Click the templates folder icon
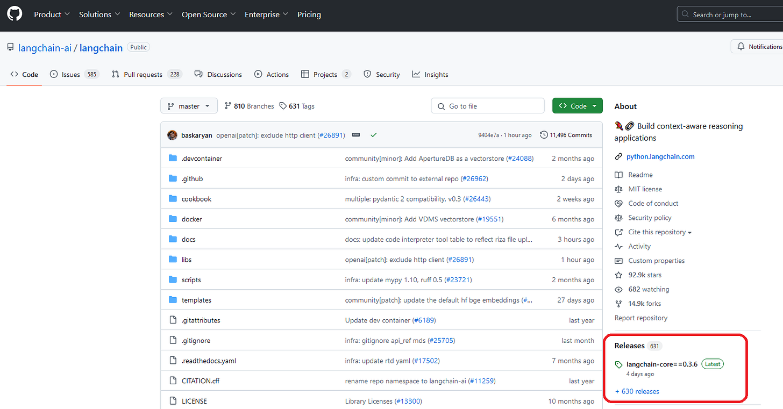Viewport: 783px width, 409px height. tap(173, 300)
